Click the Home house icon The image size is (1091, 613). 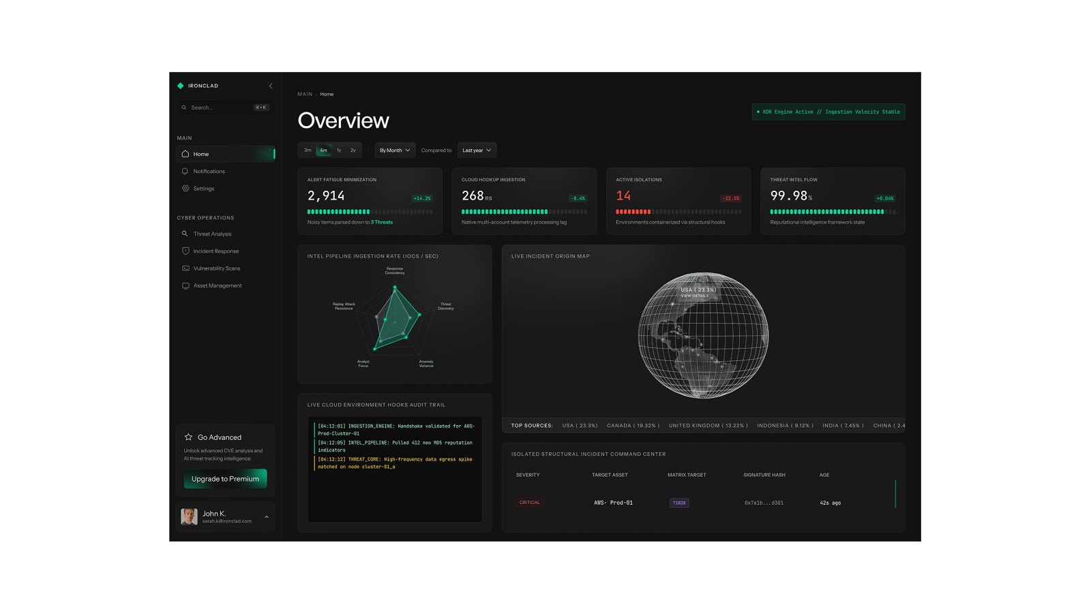185,154
